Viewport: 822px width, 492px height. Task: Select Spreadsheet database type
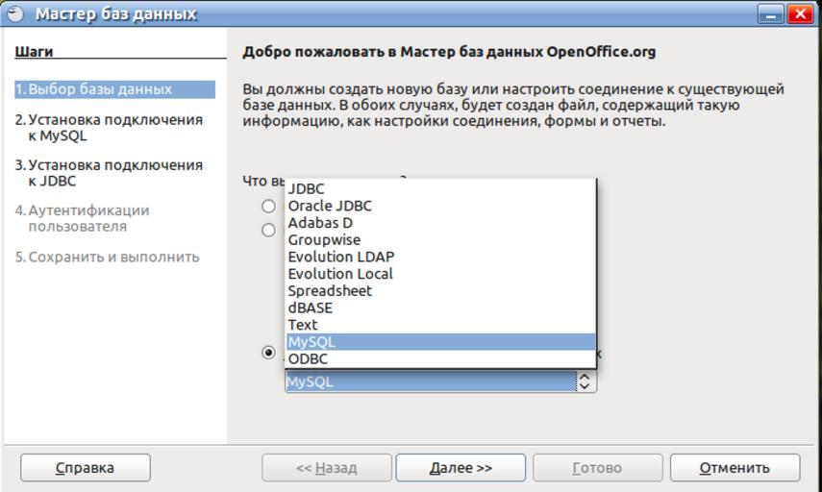pos(330,290)
